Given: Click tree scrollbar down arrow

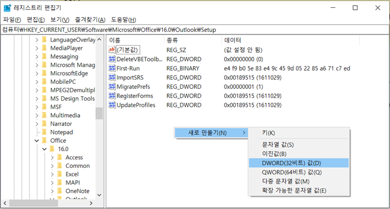Looking at the screenshot, I should pyautogui.click(x=99, y=195).
